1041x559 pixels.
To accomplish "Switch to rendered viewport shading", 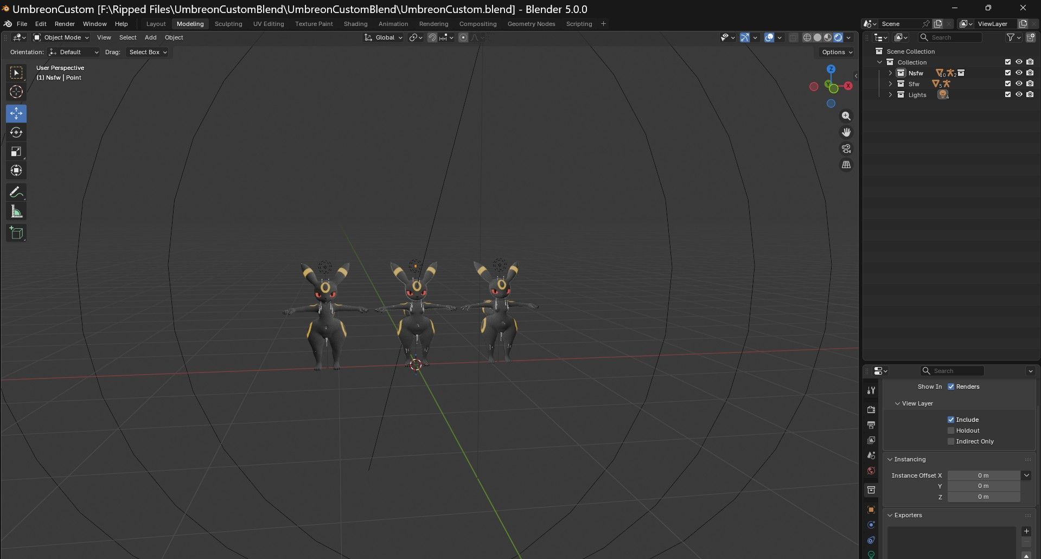I will click(838, 37).
